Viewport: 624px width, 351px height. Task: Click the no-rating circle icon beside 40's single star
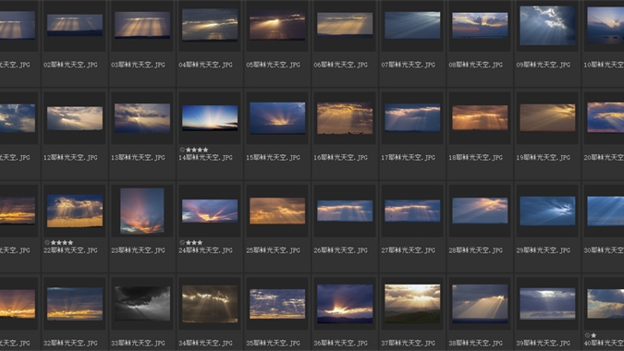point(587,335)
